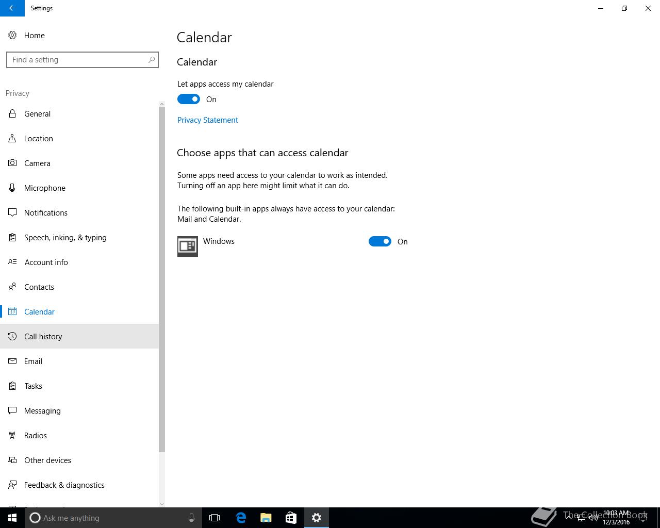Click the General lock icon

(12, 114)
